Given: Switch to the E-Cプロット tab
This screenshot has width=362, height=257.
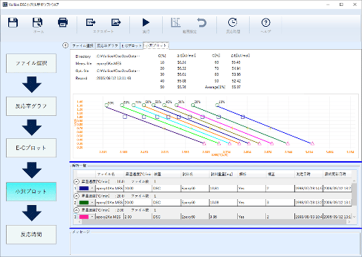Looking at the screenshot, I should click(132, 46).
